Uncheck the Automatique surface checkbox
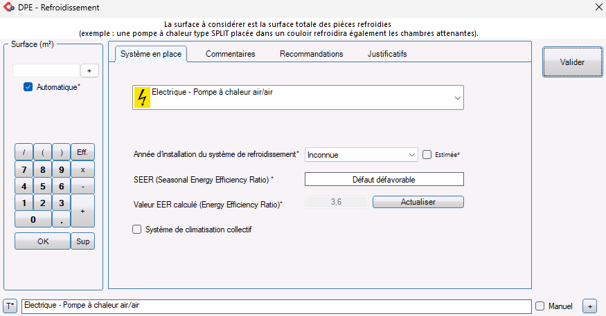 [x=28, y=87]
